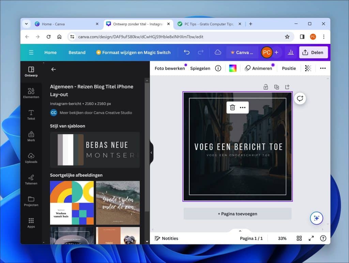
Task: Open Meer bekijken door Canva Creative Studio
Action: coord(91,112)
